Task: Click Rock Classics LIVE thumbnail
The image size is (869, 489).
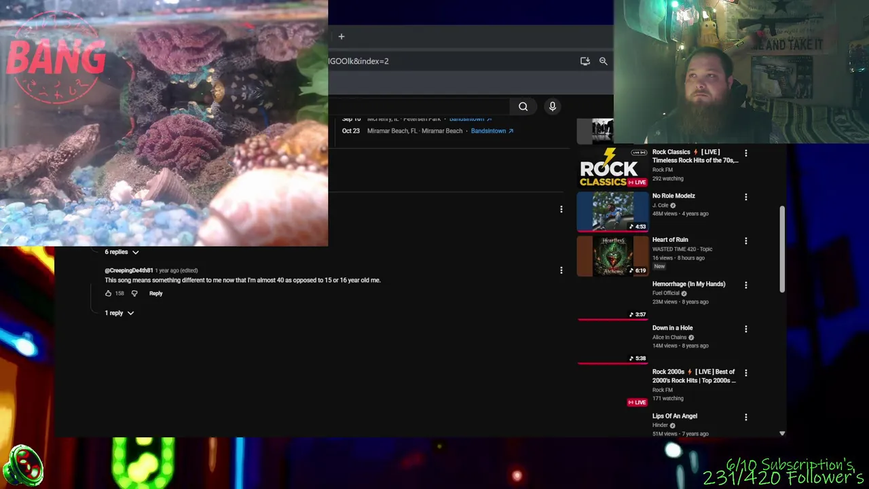Action: (613, 168)
